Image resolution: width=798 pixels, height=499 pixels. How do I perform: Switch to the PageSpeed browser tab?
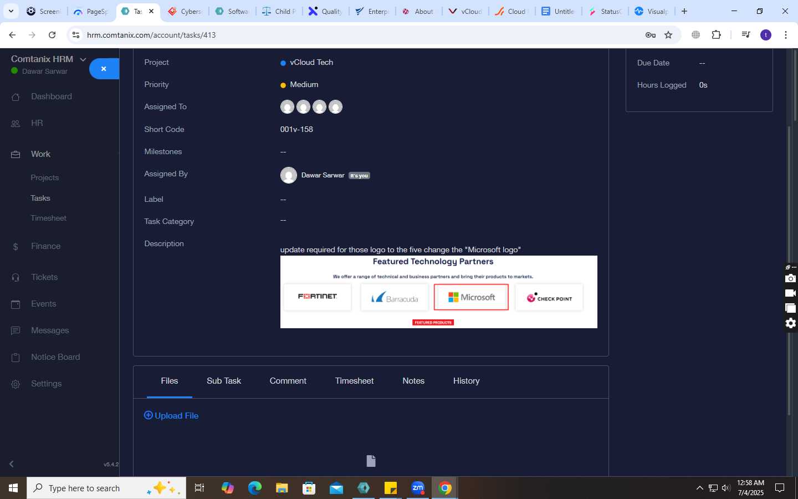point(91,11)
